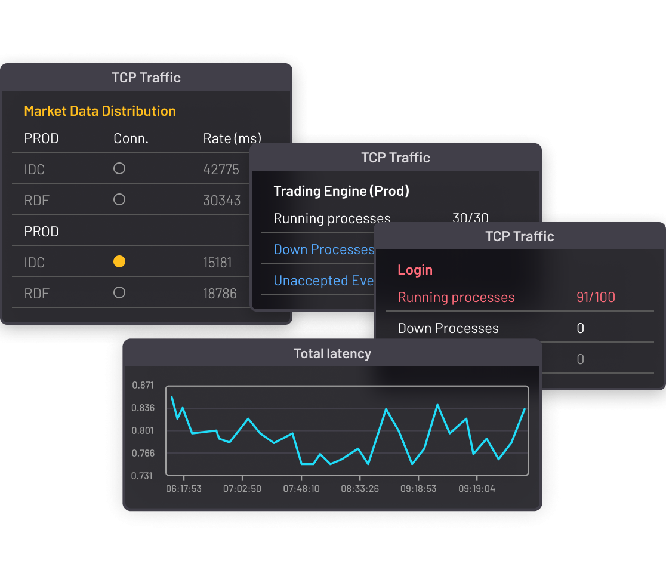Collapse the Market Data Distribution section
The image size is (666, 573).
tap(100, 111)
